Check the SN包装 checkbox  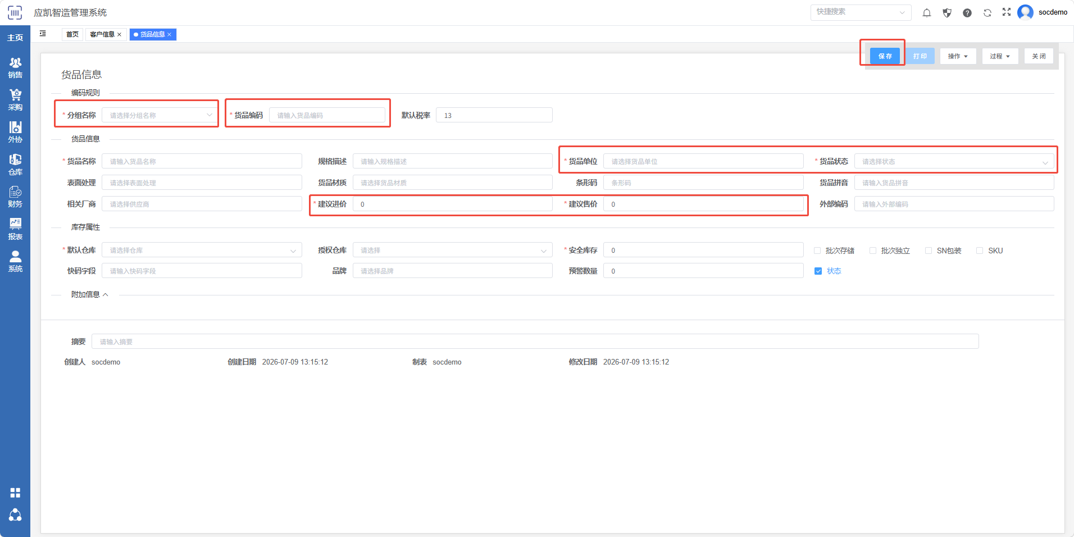click(x=929, y=251)
